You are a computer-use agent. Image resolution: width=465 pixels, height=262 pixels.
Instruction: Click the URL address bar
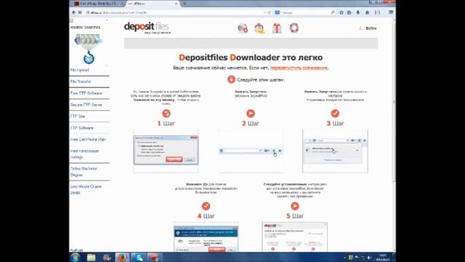click(x=175, y=12)
